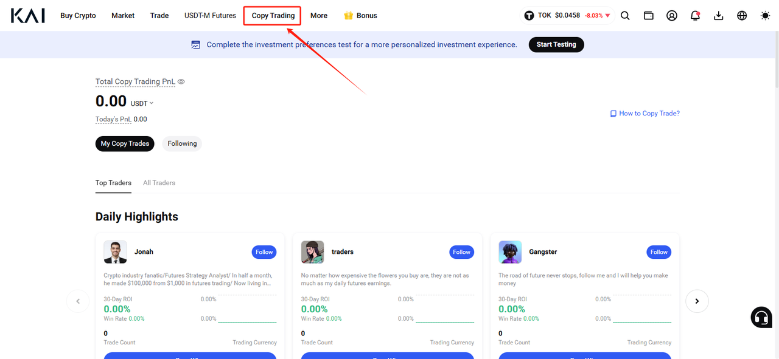This screenshot has width=779, height=359.
Task: Open the search icon in header
Action: pos(625,16)
